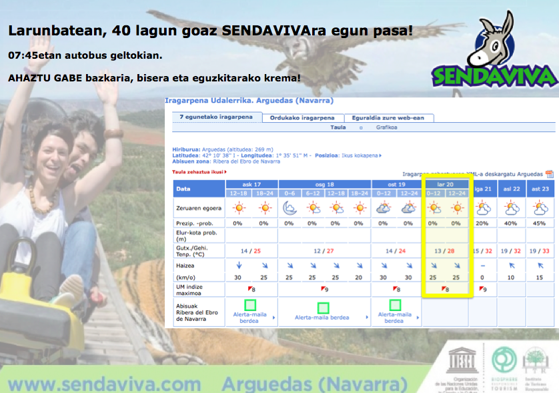
Task: Click the Iragarpena Udalerrika Arguedas heading
Action: click(249, 101)
